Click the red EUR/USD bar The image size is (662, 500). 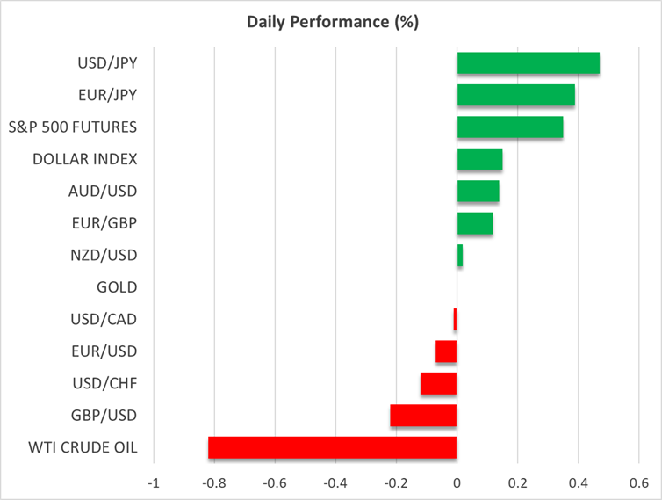(446, 351)
